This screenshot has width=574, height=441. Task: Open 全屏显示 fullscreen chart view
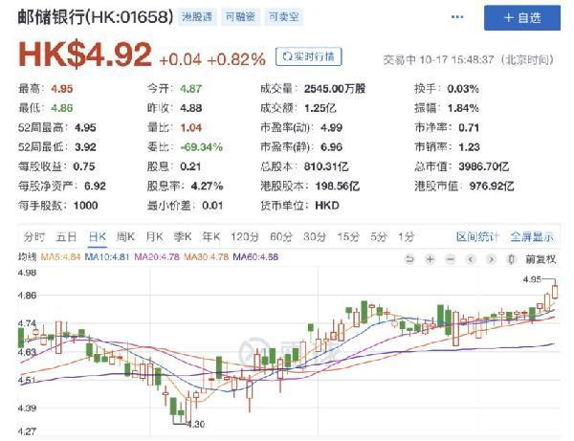(x=532, y=237)
